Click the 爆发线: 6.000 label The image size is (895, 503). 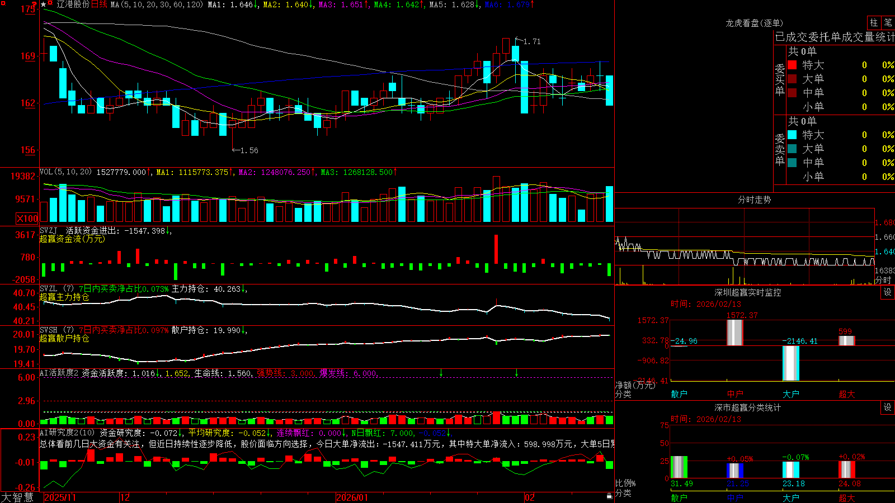pos(348,373)
